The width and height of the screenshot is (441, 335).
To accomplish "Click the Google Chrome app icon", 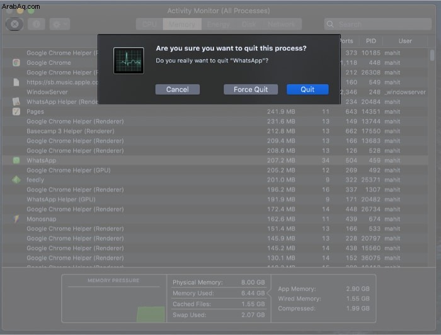I will 16,63.
